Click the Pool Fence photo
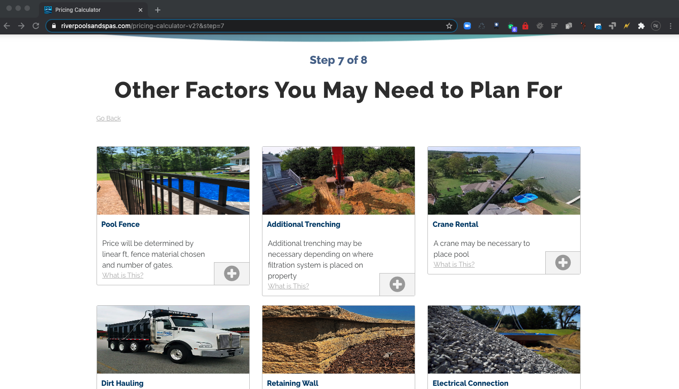 (173, 181)
